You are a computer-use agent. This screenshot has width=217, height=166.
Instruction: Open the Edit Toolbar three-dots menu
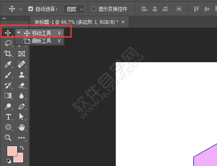[x=21, y=138]
